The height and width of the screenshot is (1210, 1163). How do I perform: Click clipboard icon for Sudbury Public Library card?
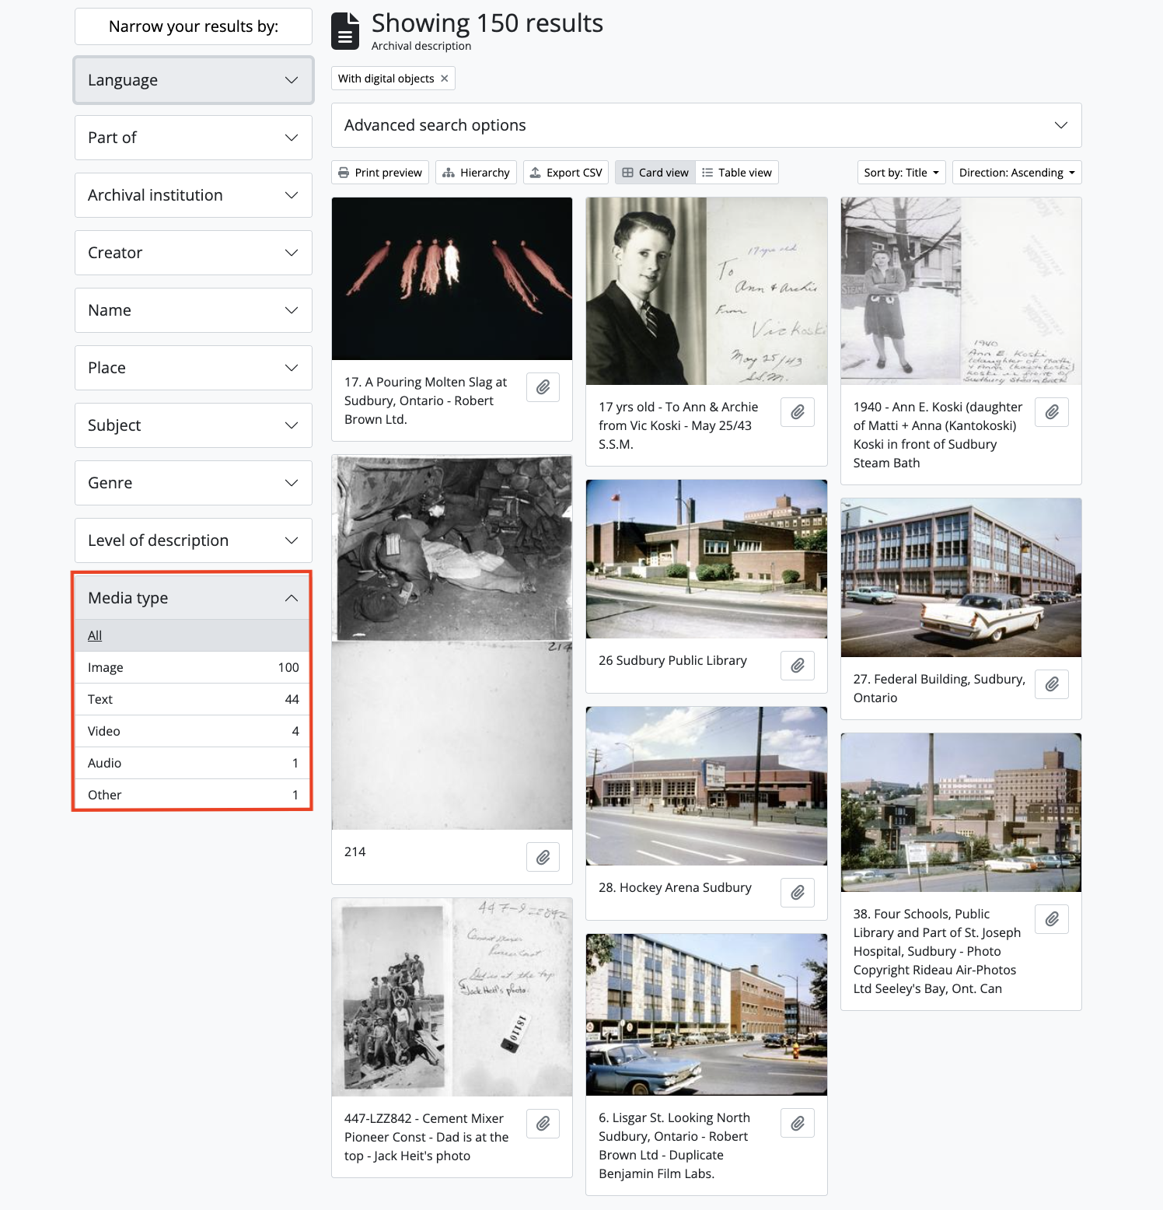pyautogui.click(x=797, y=666)
